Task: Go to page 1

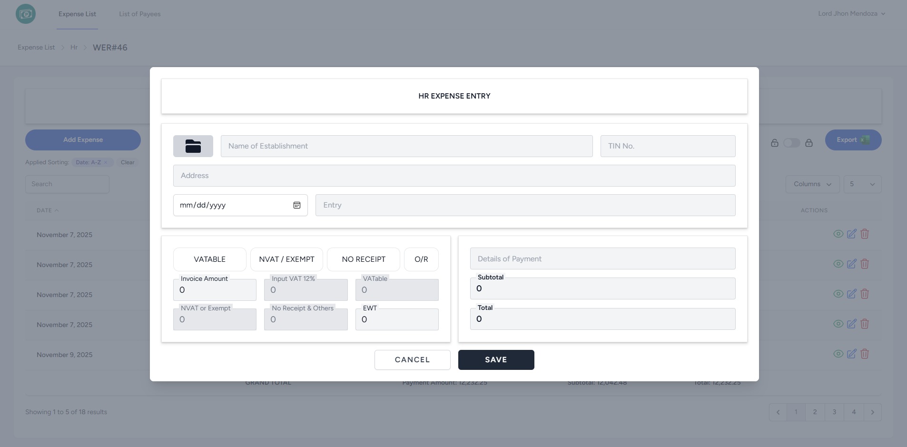Action: pyautogui.click(x=796, y=412)
